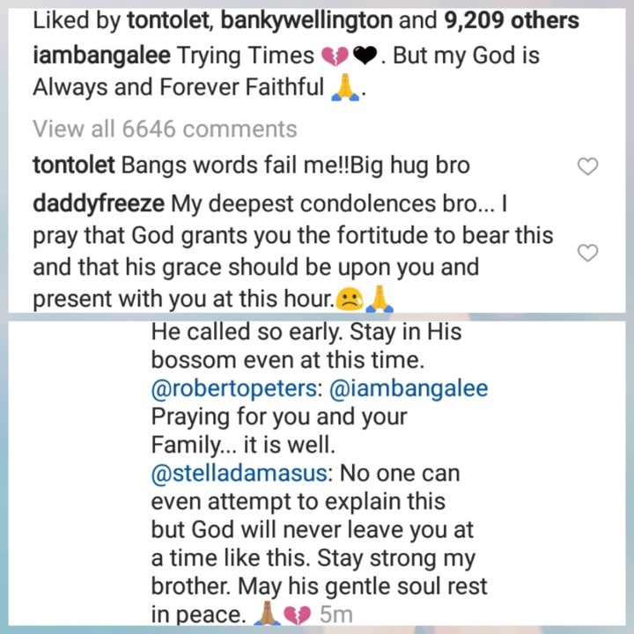This screenshot has width=634, height=634.
Task: Click praying hands emoji ending daddyfreeze's comment
Action: [x=378, y=300]
